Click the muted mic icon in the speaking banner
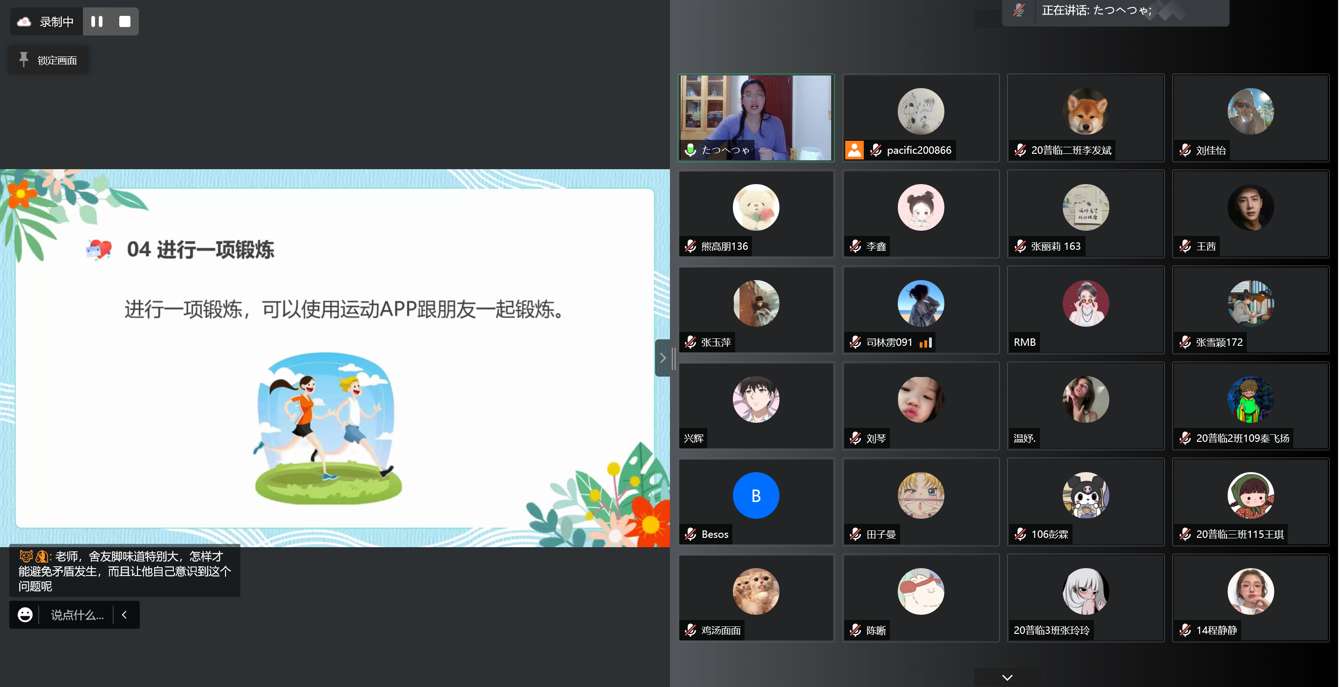 [x=1019, y=10]
